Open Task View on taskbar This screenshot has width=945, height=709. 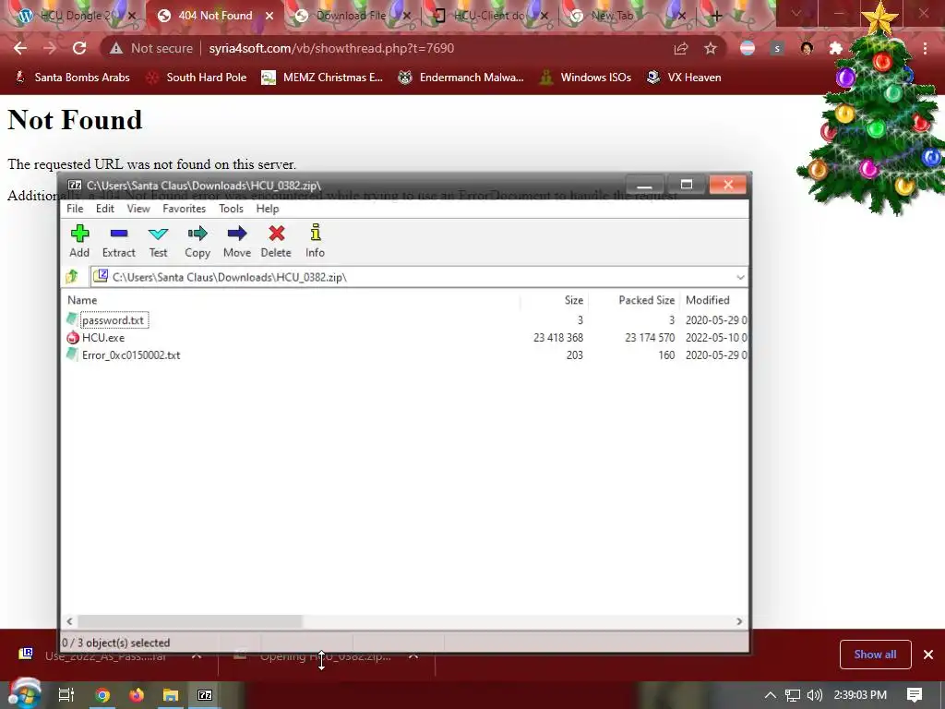pyautogui.click(x=66, y=695)
